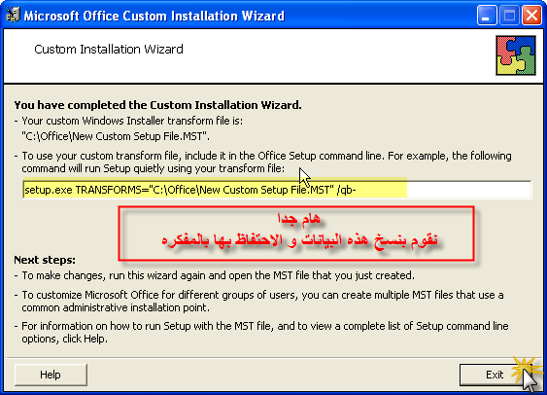The image size is (547, 395).
Task: Click the "For information on how to run Setup" paragraph
Action: pos(265,332)
